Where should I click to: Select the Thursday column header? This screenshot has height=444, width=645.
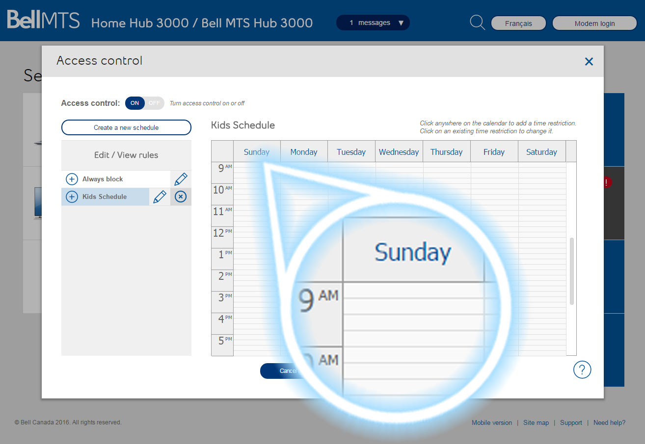point(447,152)
